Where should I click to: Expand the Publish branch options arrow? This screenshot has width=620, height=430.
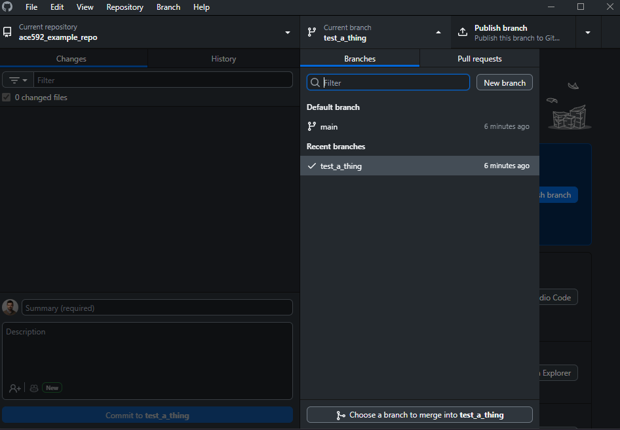tap(588, 33)
